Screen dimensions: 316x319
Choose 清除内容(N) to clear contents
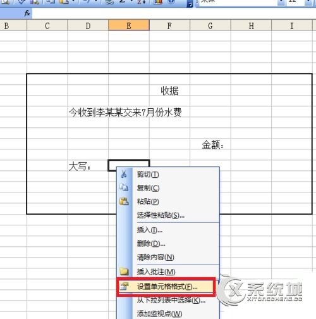coord(167,257)
